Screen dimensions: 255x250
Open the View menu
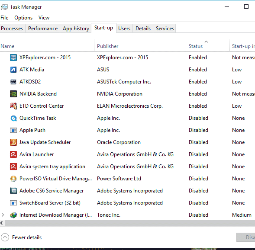pyautogui.click(x=44, y=18)
